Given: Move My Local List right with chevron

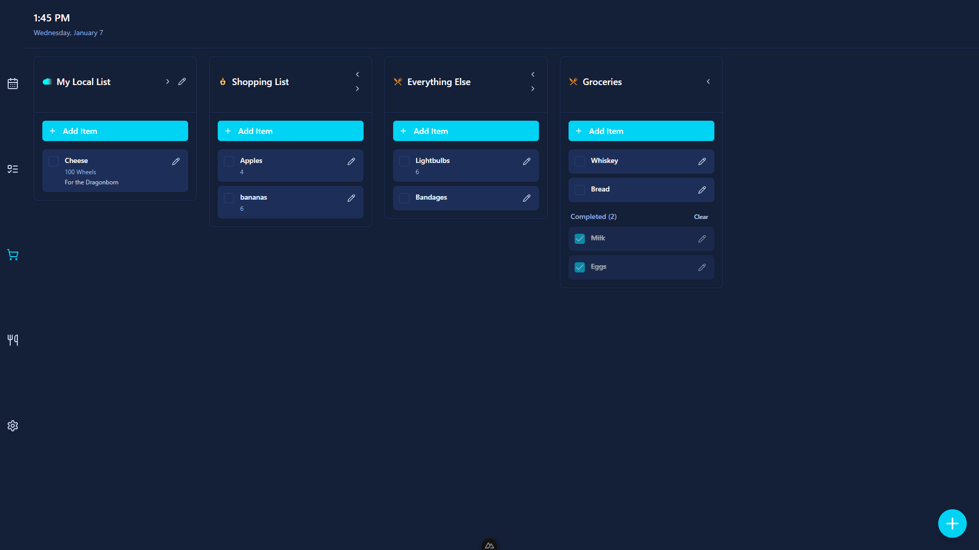Looking at the screenshot, I should pos(167,81).
